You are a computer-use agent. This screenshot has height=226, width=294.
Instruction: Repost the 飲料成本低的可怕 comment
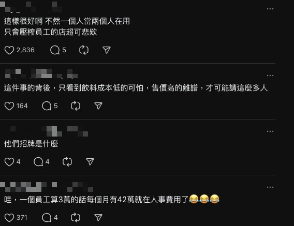tap(76, 106)
